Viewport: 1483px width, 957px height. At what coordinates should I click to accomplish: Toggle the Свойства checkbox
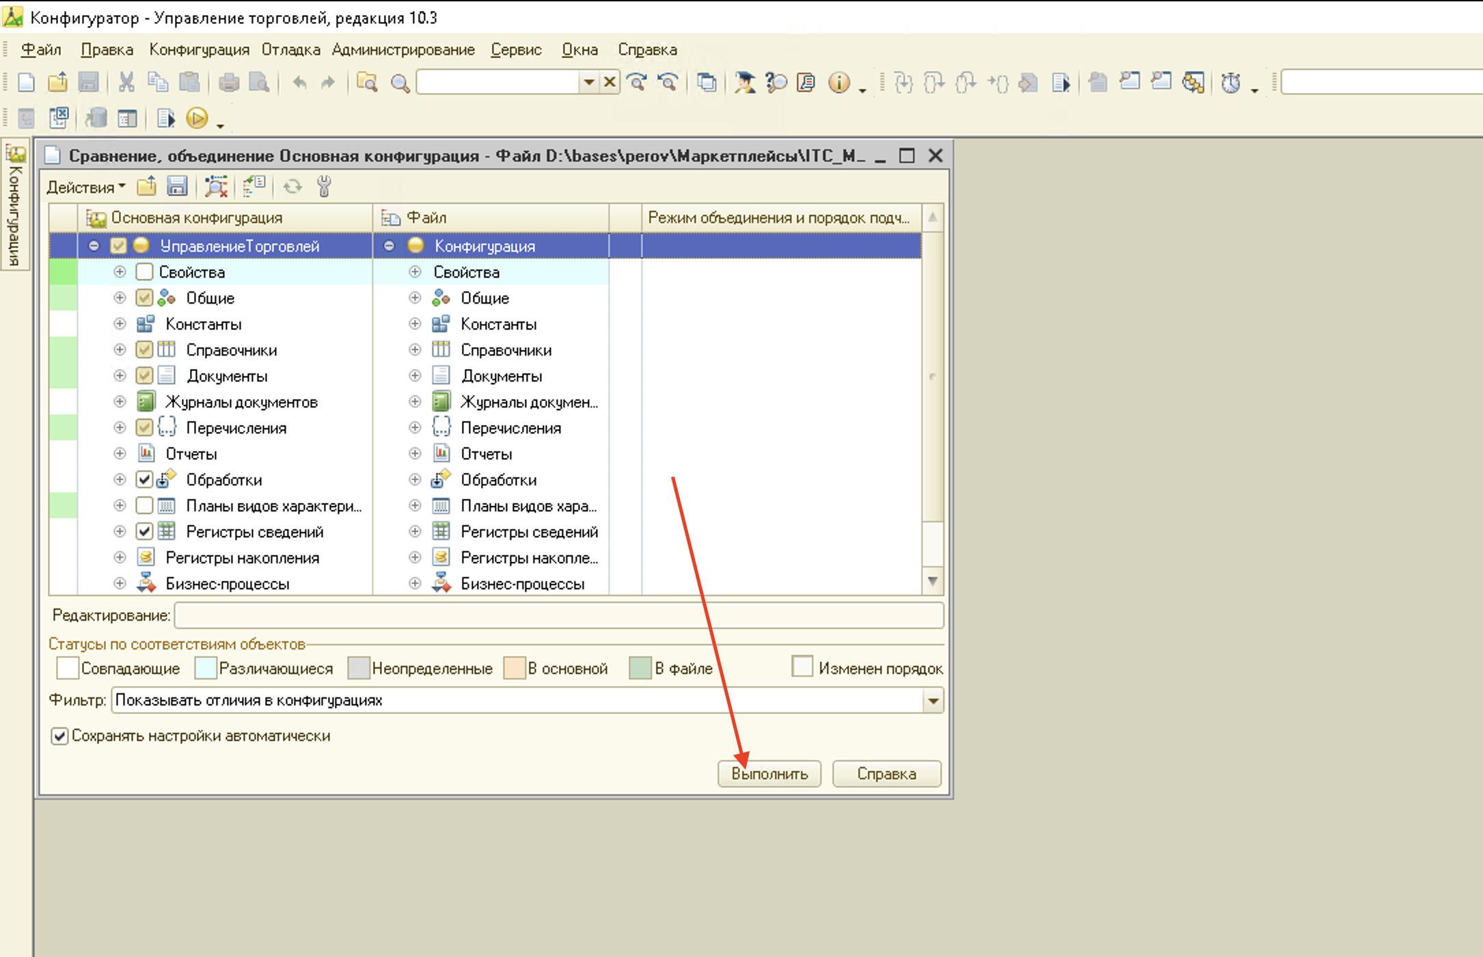144,272
